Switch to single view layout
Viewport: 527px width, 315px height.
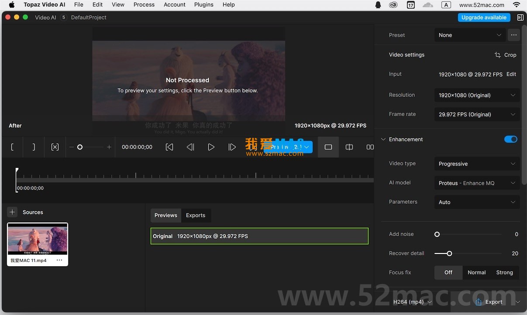coord(328,147)
